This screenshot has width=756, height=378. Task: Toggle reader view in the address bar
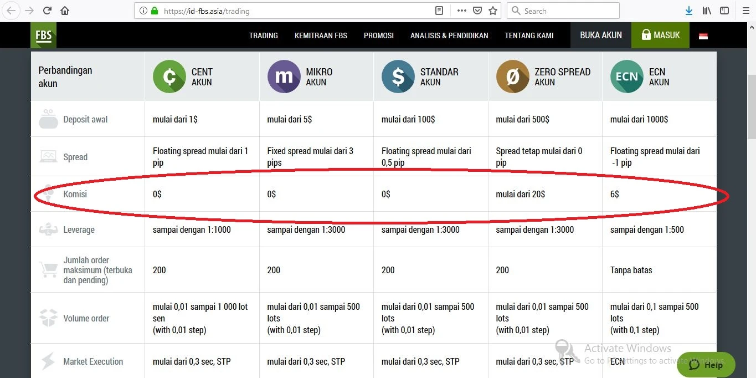[x=439, y=11]
